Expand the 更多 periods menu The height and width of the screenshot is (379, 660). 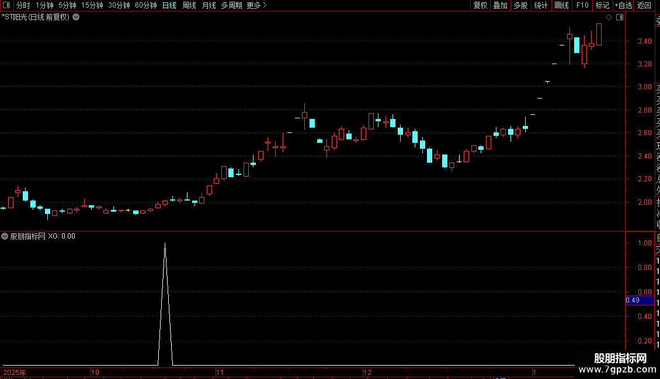click(x=257, y=5)
